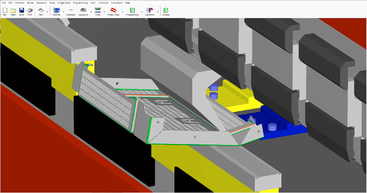Expand the dropdown arrow beside Part

[x=48, y=11]
